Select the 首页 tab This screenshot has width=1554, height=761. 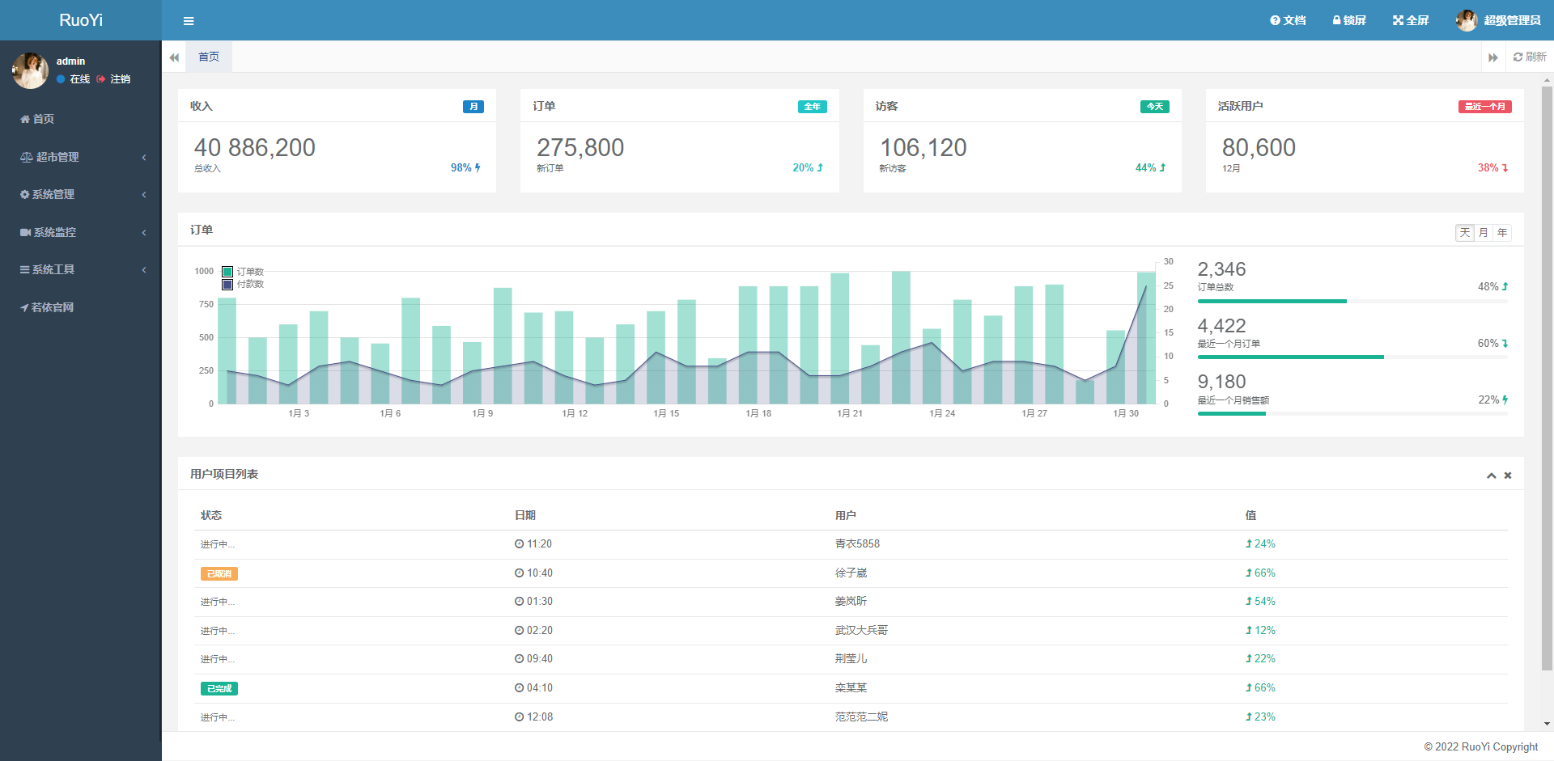209,57
